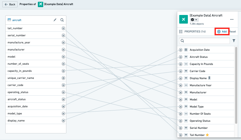The height and width of the screenshot is (140, 241).
Task: Click the numeric type icon for Capacity In Pounds
Action: 186,64
